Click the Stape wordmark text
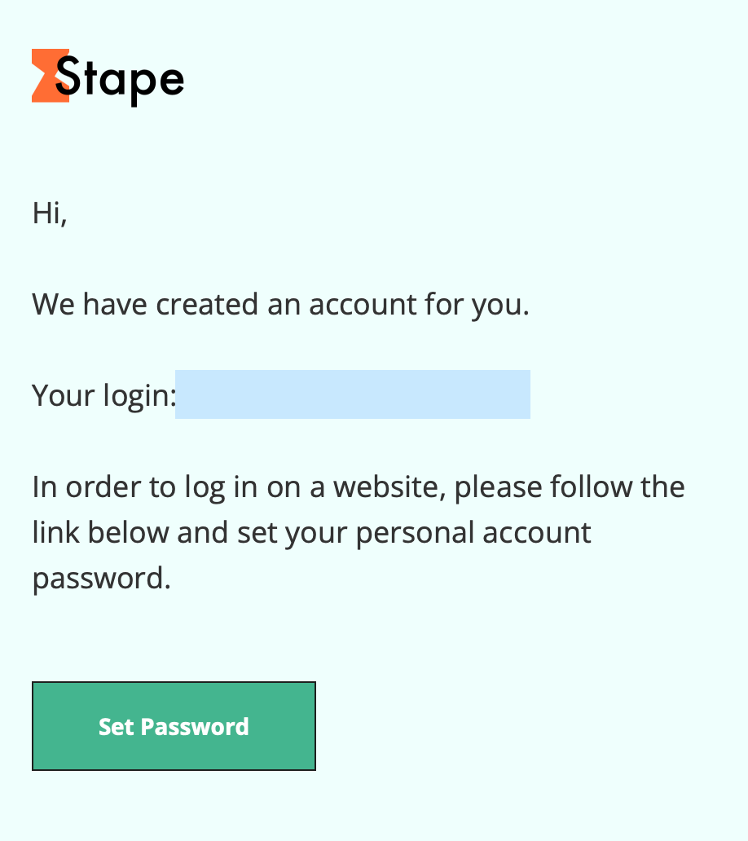 120,81
